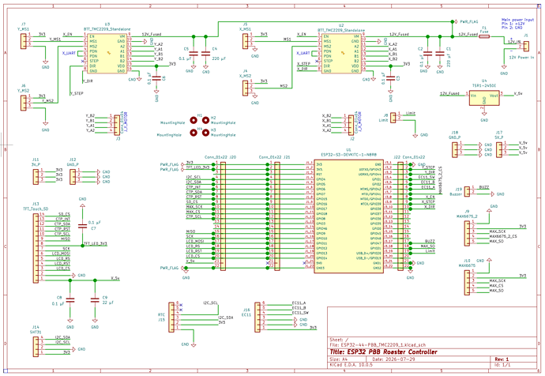Select capacitor C9 22 µF
The height and width of the screenshot is (376, 545).
pyautogui.click(x=95, y=300)
